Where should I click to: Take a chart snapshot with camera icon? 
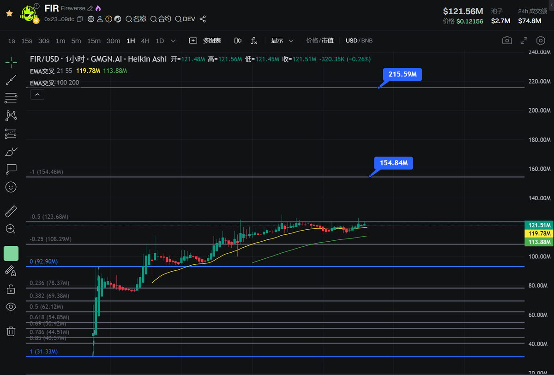point(507,41)
